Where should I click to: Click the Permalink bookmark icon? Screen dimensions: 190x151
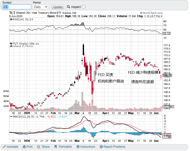pos(55,147)
